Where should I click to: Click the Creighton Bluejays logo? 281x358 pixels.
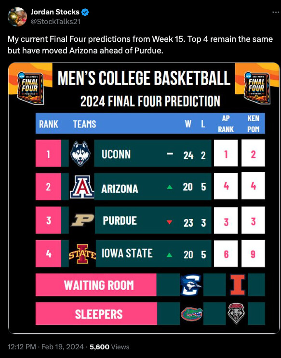point(191,285)
